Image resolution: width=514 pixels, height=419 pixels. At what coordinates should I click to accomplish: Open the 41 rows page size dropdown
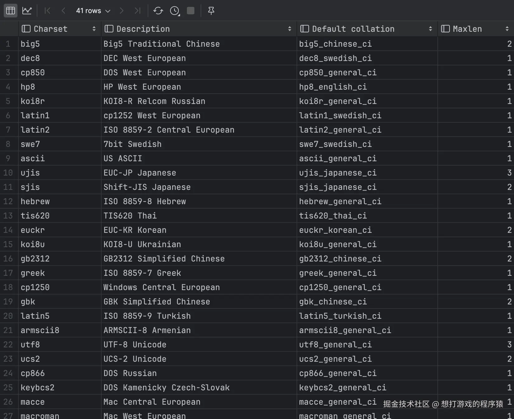click(93, 11)
